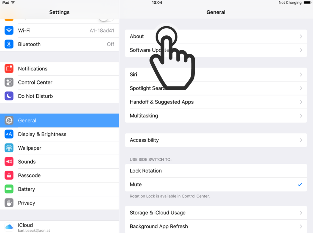This screenshot has width=313, height=233.
Task: Tap the 'iPad' carrier label
Action: (6, 2)
